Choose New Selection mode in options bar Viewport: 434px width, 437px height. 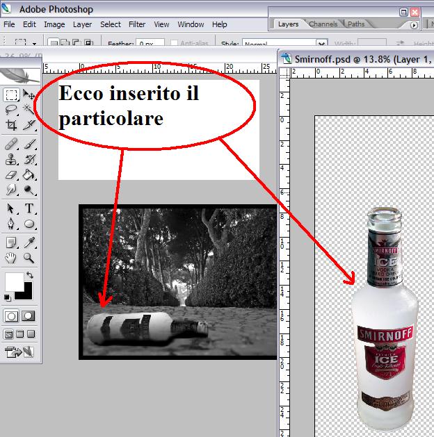(x=54, y=42)
